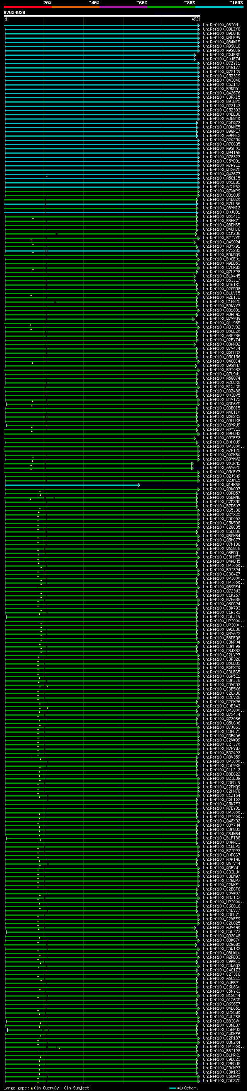Select UniRef100_B9ISP4 hit
This screenshot has height=1091, width=247.
pyautogui.click(x=222, y=570)
